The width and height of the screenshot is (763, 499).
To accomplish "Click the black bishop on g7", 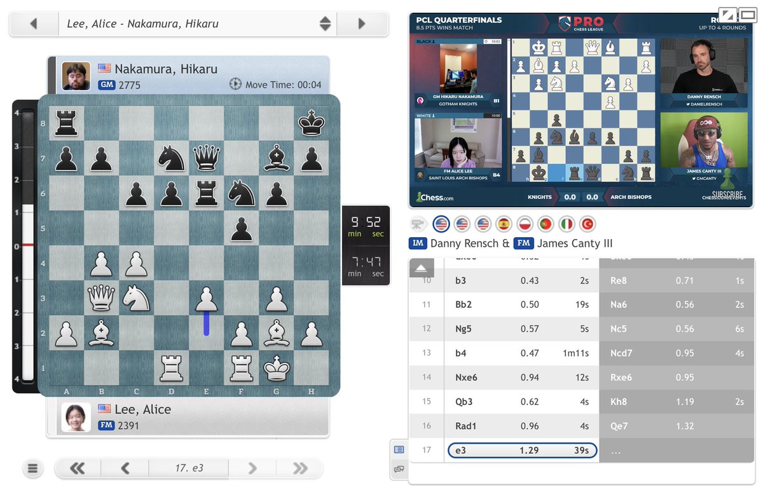I will 276,158.
